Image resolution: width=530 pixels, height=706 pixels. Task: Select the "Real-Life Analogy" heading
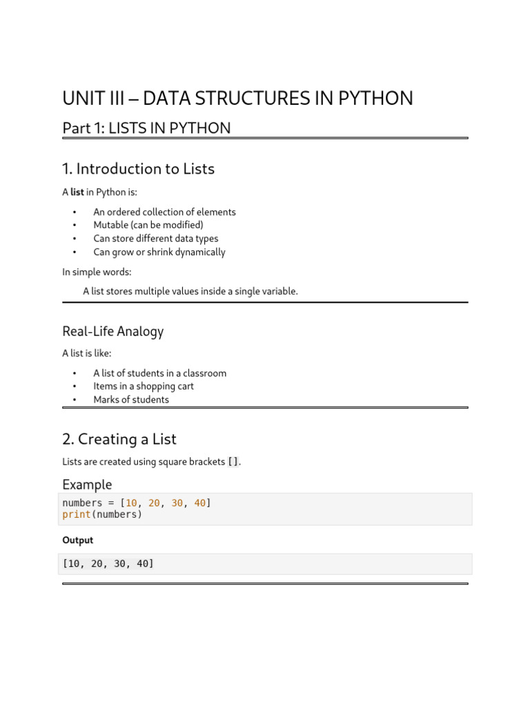[113, 332]
